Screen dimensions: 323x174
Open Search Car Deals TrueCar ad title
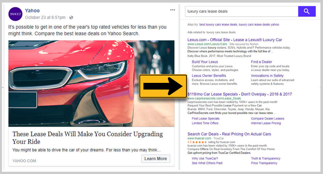point(229,134)
